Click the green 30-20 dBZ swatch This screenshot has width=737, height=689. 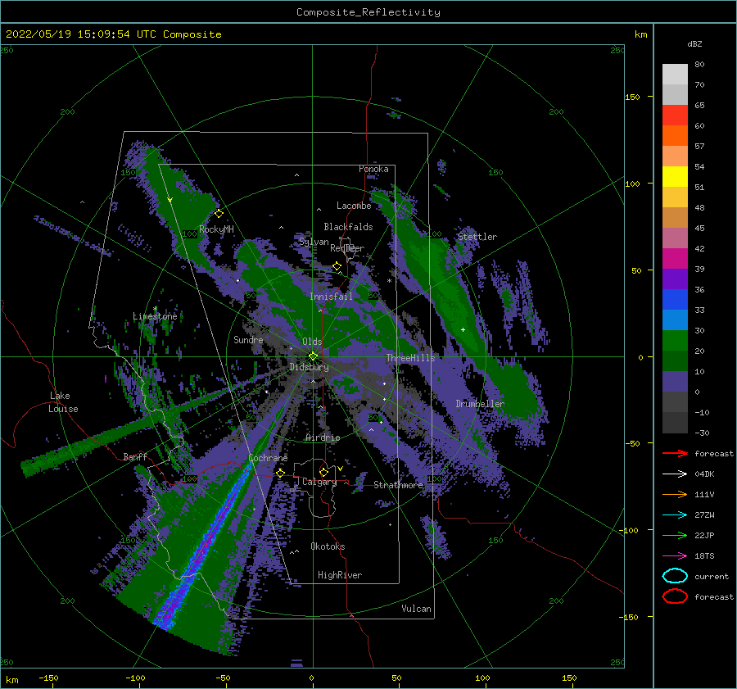pos(675,341)
